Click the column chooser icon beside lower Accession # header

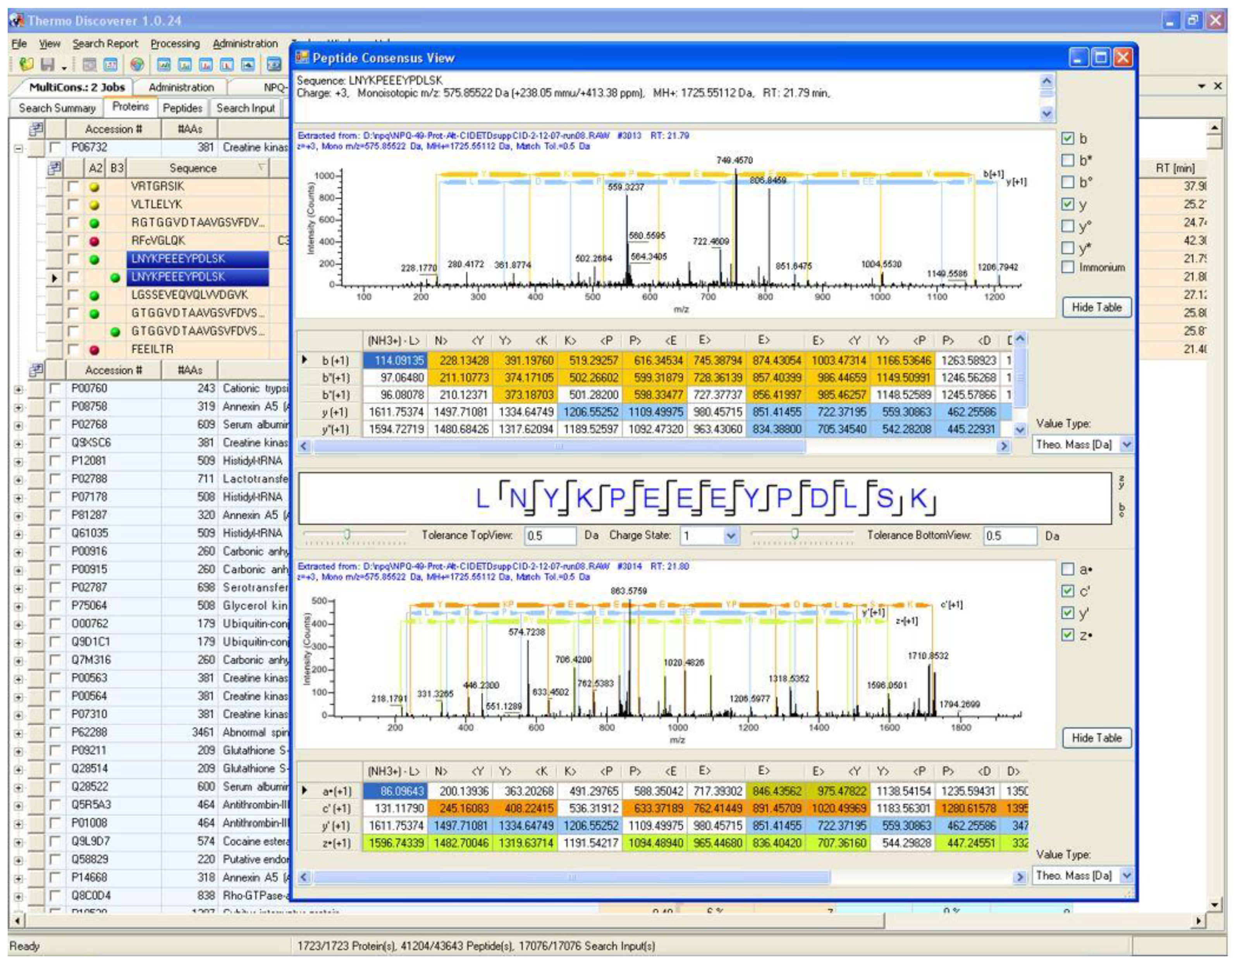point(36,370)
